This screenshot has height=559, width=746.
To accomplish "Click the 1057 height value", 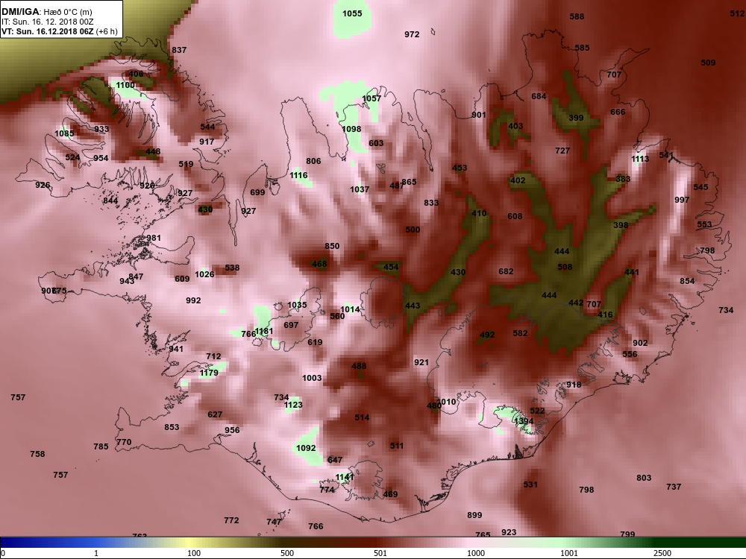I will 372,98.
